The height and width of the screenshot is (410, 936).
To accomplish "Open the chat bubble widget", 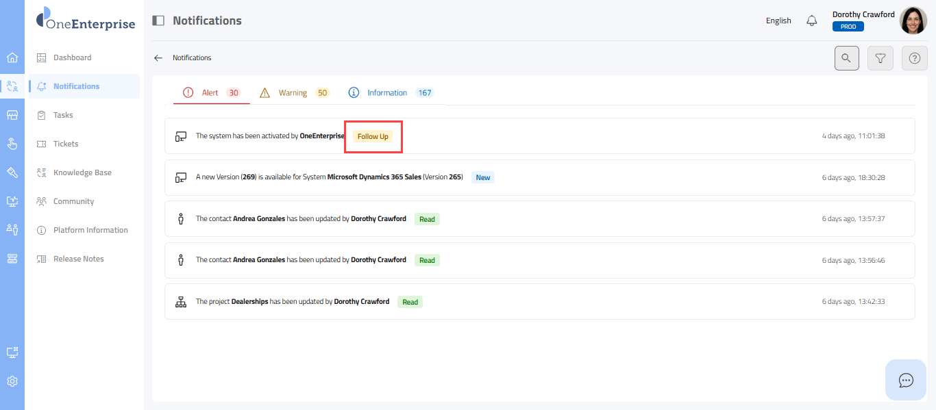I will tap(906, 380).
